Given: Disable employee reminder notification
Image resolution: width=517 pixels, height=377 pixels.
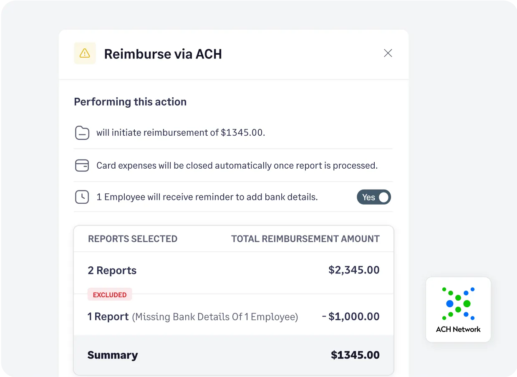Looking at the screenshot, I should pos(374,197).
